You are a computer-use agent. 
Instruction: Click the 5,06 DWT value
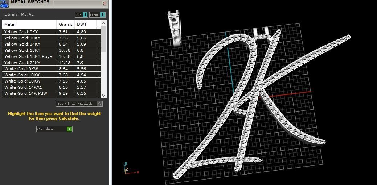pyautogui.click(x=81, y=38)
